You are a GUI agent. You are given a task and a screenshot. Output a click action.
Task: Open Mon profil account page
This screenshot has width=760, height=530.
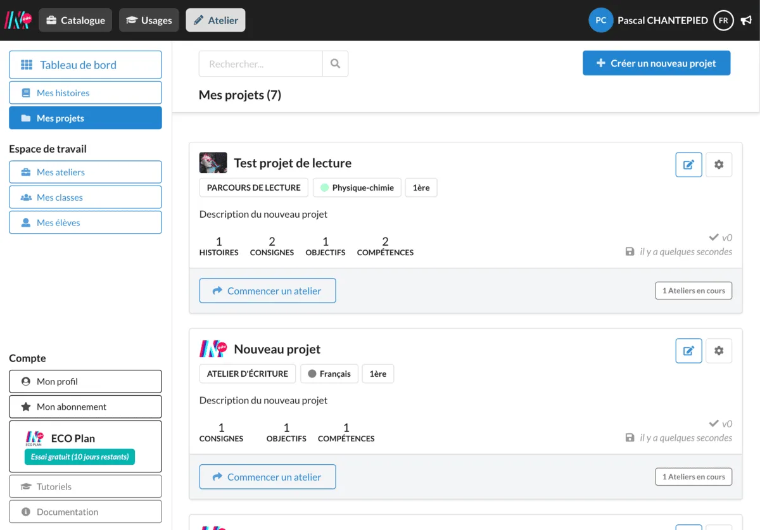point(85,381)
